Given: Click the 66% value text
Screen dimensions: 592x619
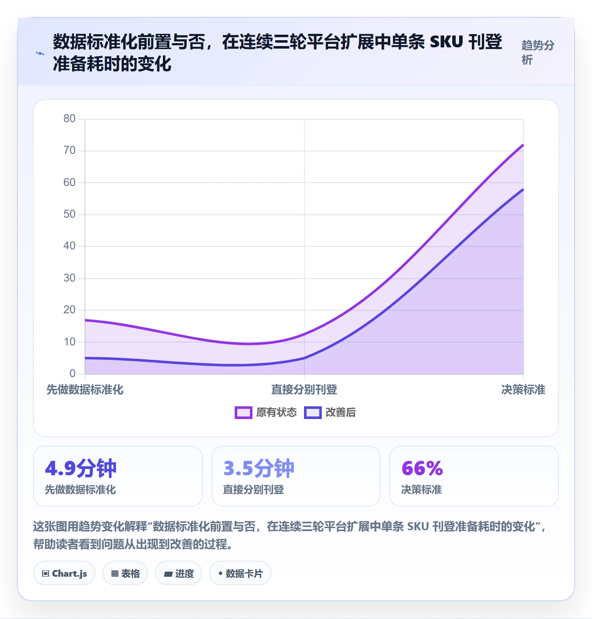Looking at the screenshot, I should click(422, 468).
